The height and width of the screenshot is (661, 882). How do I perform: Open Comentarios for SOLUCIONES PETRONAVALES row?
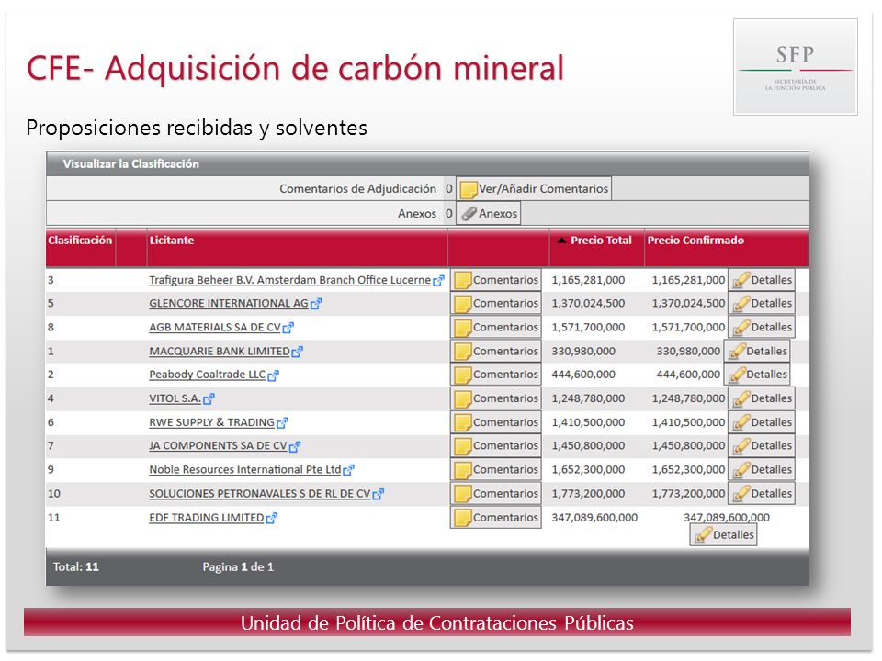495,494
